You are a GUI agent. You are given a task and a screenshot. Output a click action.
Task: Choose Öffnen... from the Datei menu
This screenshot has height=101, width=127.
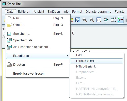pyautogui.click(x=38, y=25)
